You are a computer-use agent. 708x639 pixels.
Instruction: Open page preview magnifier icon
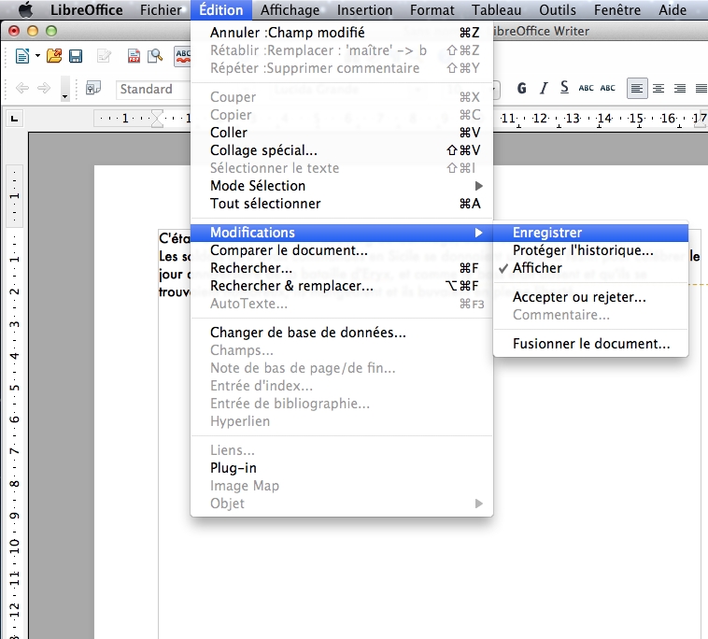point(155,56)
